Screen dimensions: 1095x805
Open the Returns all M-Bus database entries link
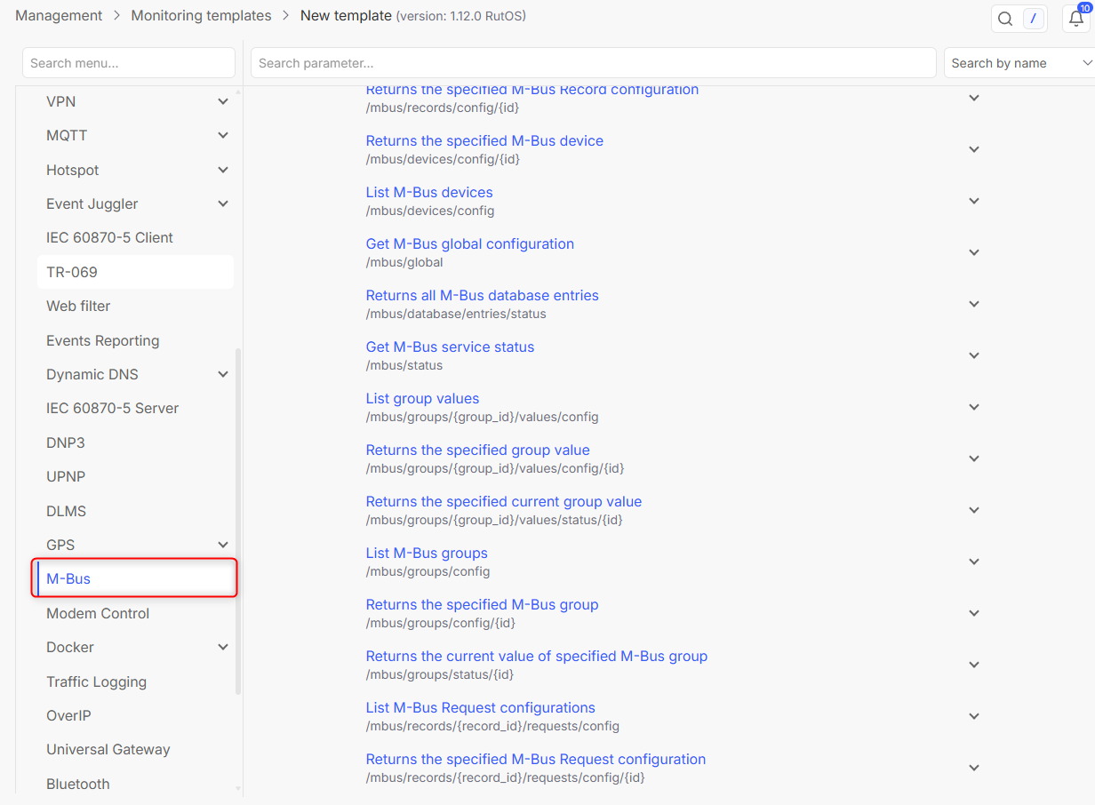click(482, 295)
